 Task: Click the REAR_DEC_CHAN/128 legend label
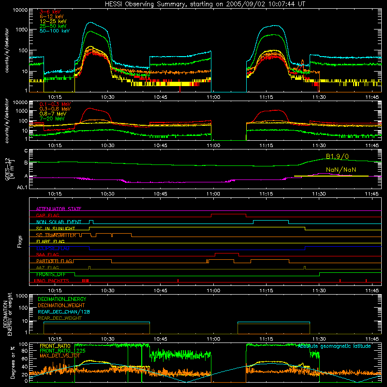click(64, 312)
